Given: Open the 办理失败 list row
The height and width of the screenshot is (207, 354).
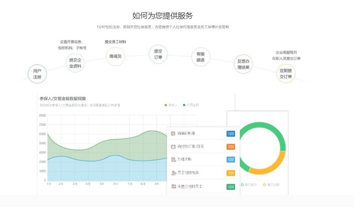Looking at the screenshot, I should click(203, 160).
